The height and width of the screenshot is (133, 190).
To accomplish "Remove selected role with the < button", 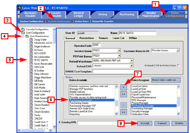I will pyautogui.click(x=124, y=105).
